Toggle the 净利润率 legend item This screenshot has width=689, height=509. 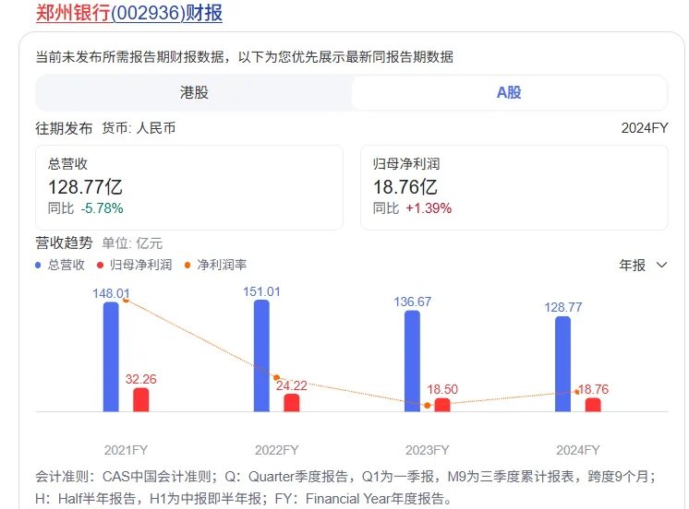click(216, 265)
